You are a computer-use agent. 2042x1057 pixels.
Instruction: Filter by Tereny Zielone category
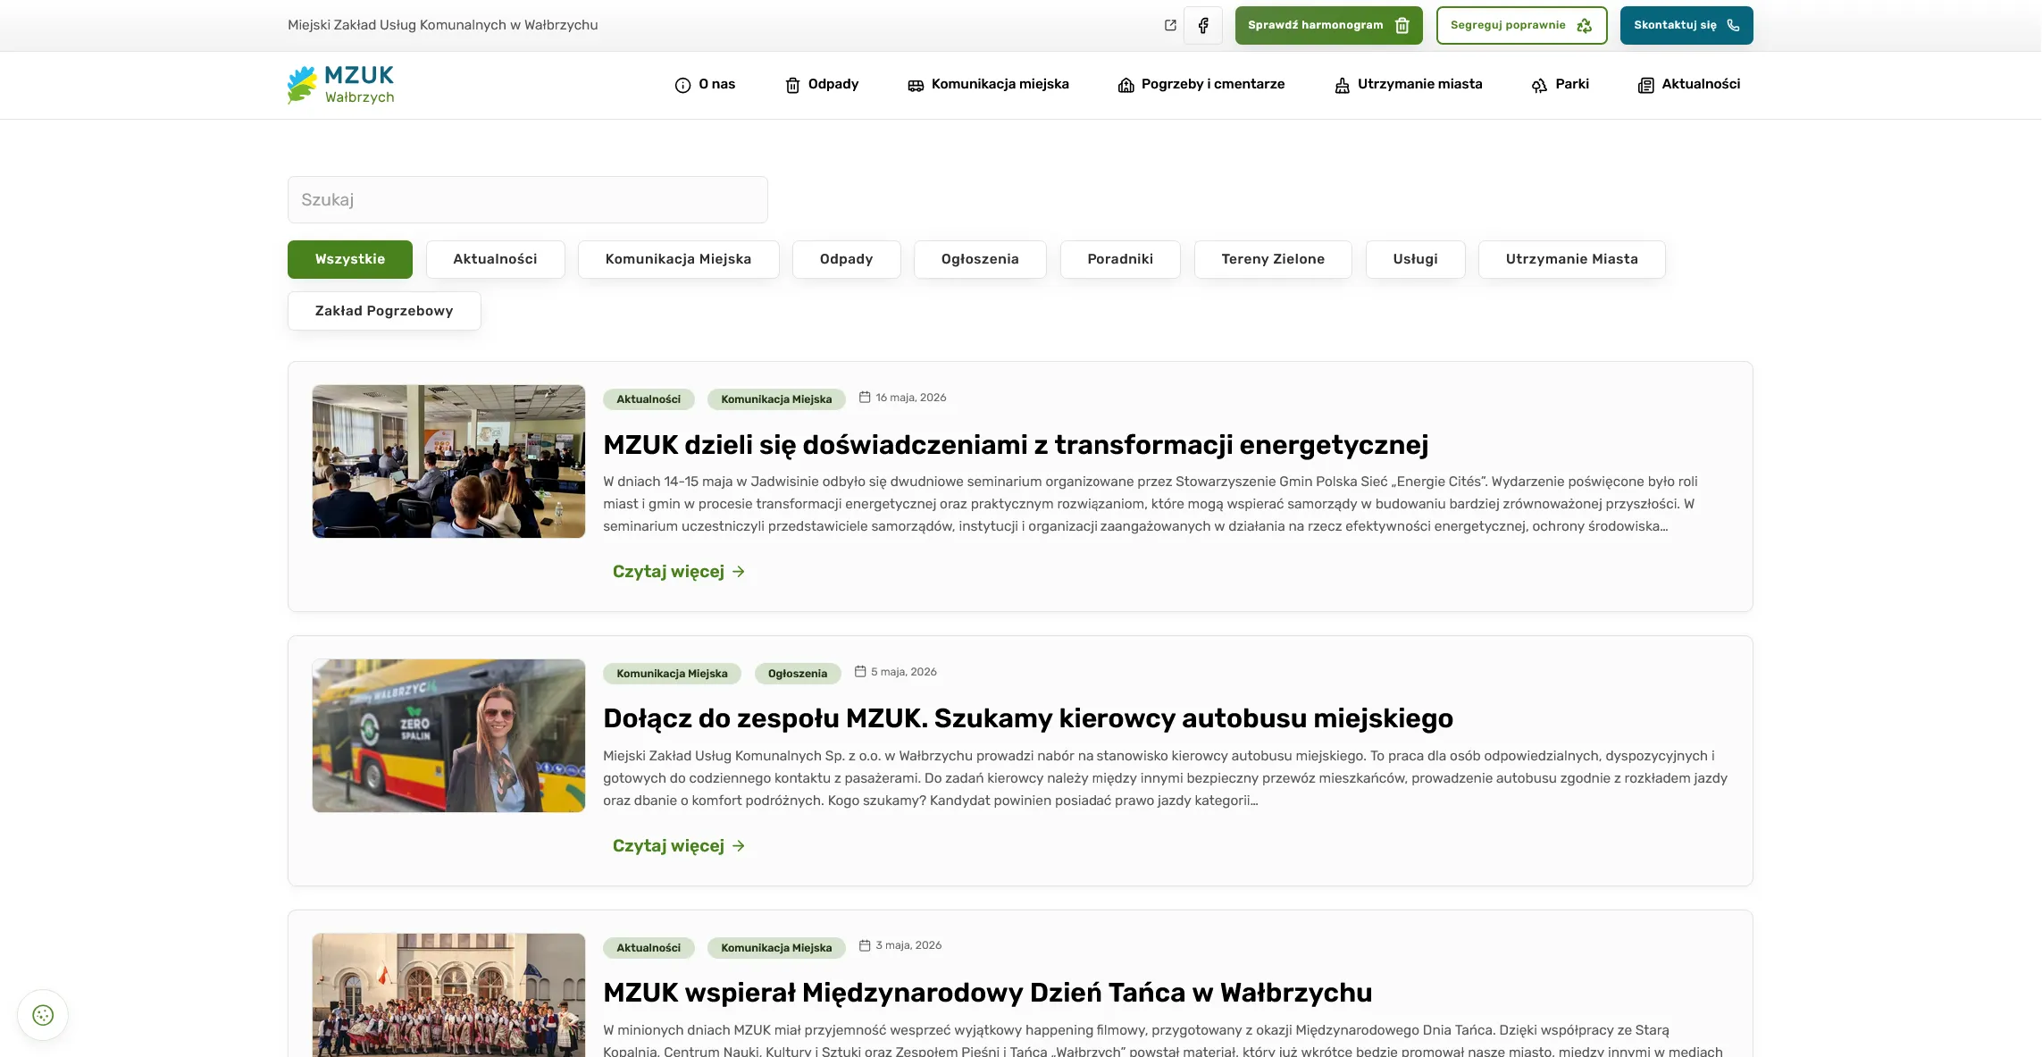(1273, 259)
